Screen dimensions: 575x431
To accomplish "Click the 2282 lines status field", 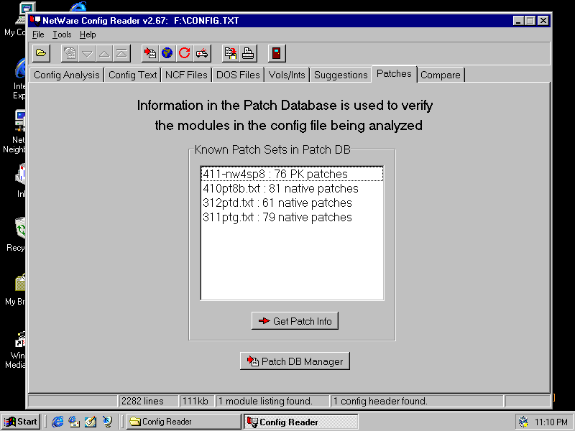I will coord(148,402).
